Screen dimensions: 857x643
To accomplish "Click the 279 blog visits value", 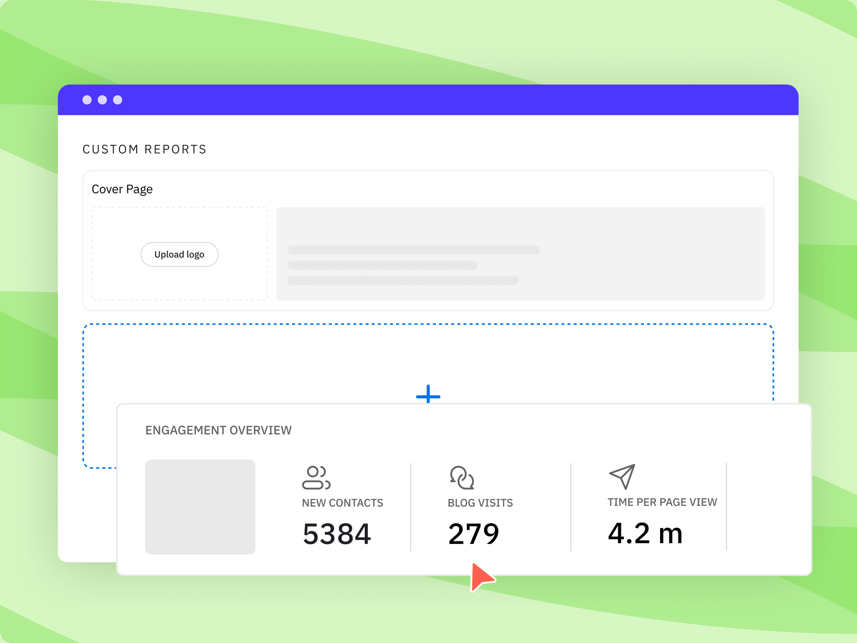I will point(473,534).
